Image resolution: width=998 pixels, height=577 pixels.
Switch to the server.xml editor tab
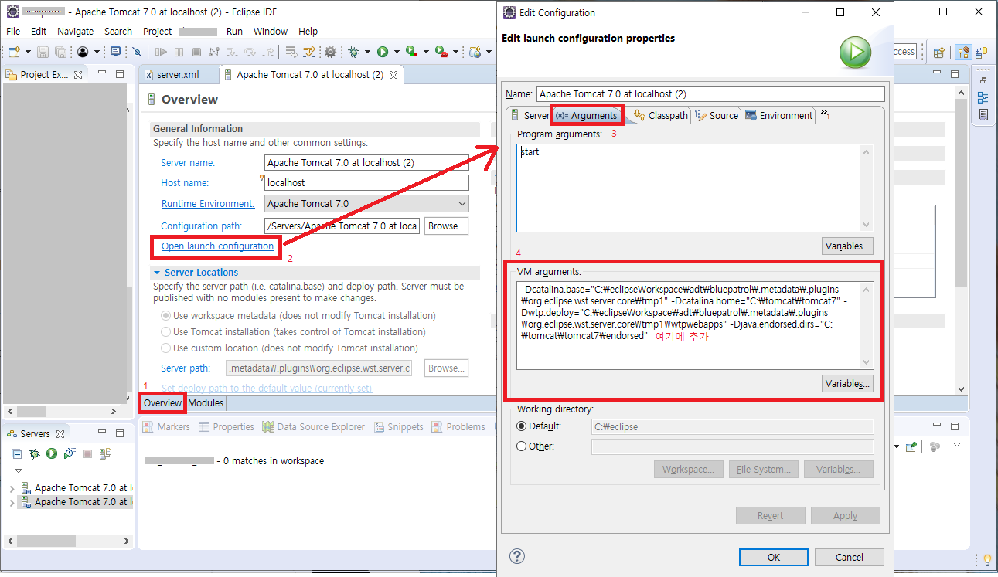point(177,75)
